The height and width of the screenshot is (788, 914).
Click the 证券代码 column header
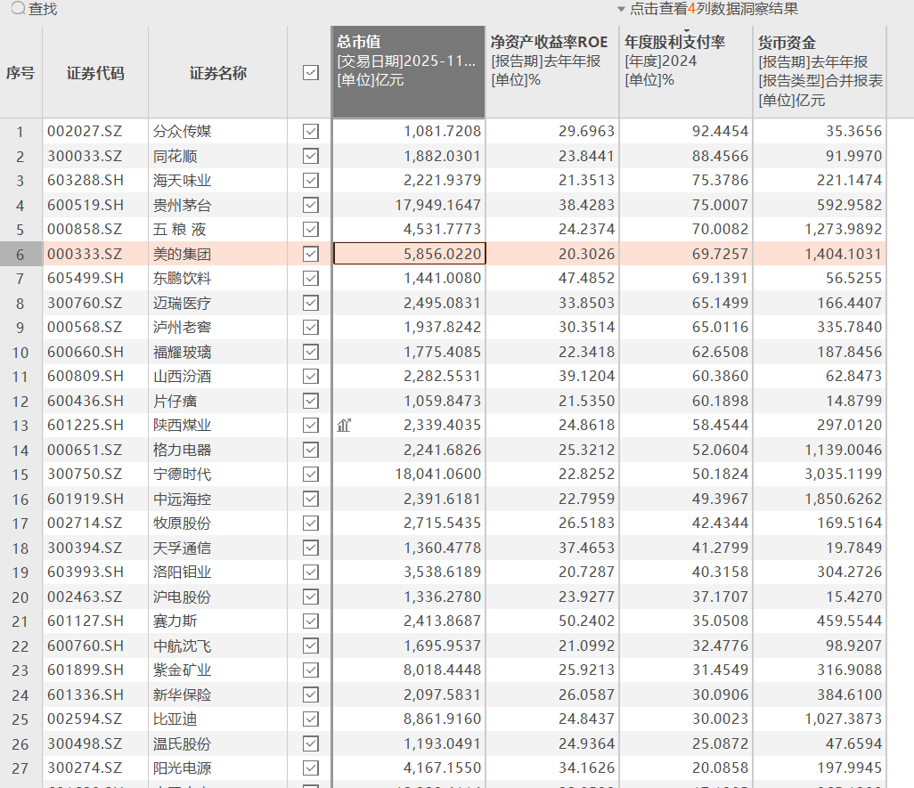[95, 73]
